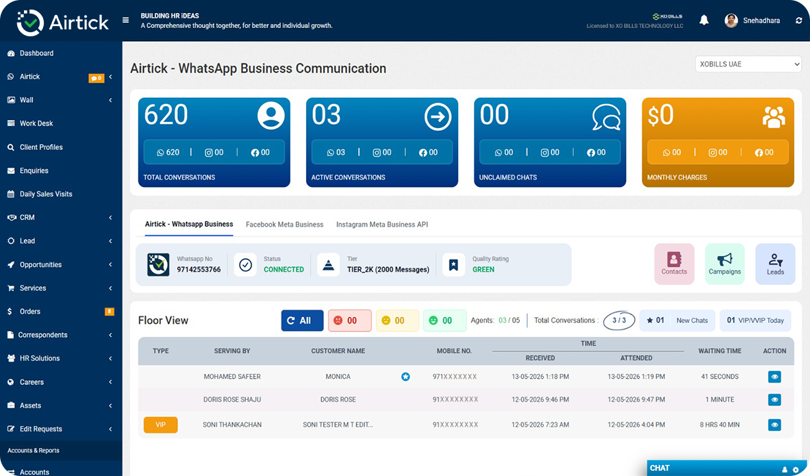The width and height of the screenshot is (810, 476).
Task: Expand the Services sidebar menu chevron
Action: (110, 288)
